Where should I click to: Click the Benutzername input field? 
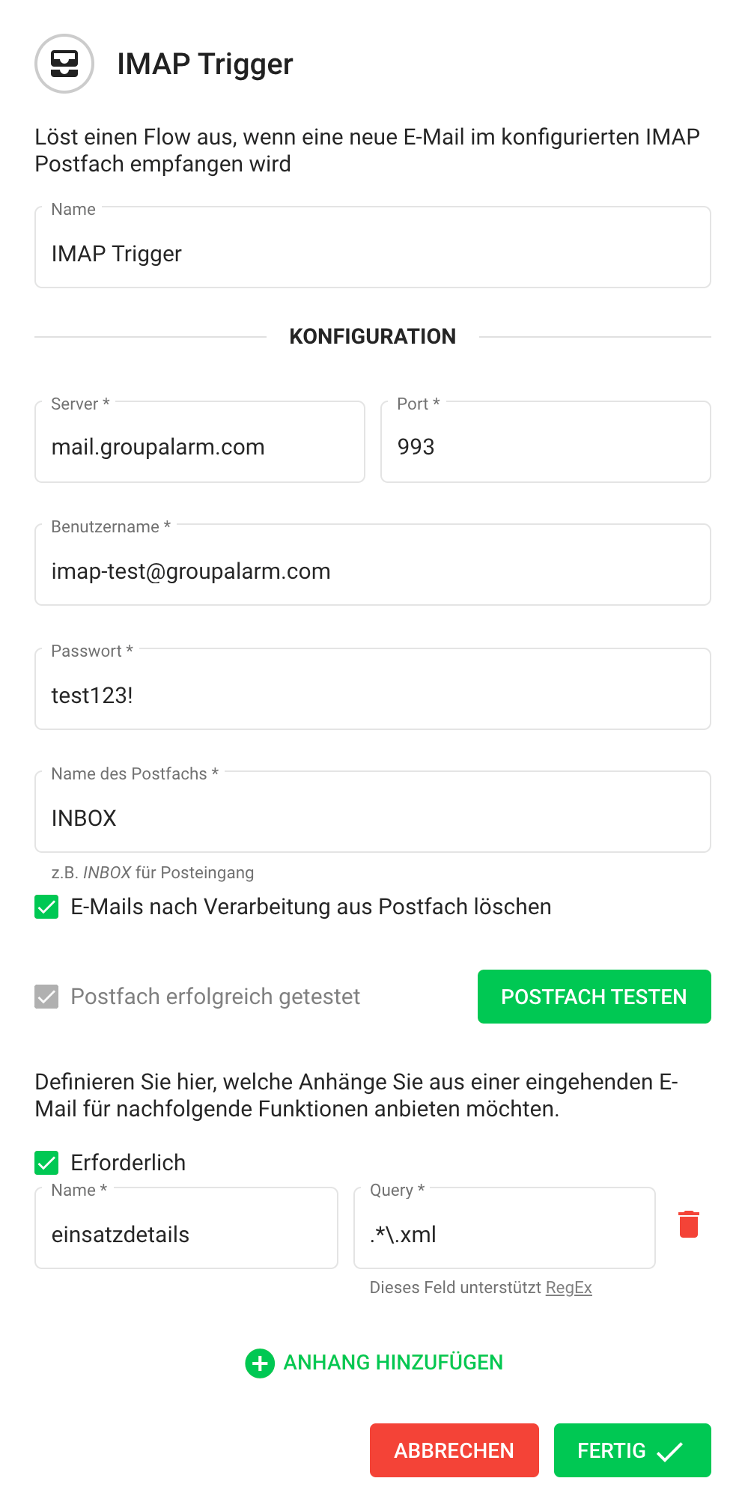[x=372, y=571]
